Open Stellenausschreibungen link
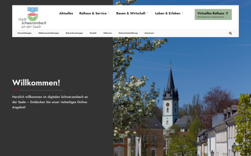Image resolution: width=251 pixels, height=156 pixels. pos(49,33)
